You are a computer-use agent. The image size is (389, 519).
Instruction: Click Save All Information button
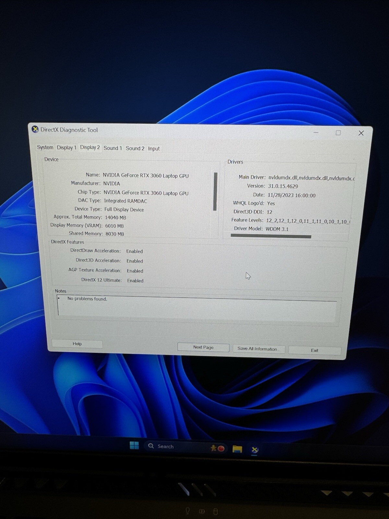(x=259, y=349)
